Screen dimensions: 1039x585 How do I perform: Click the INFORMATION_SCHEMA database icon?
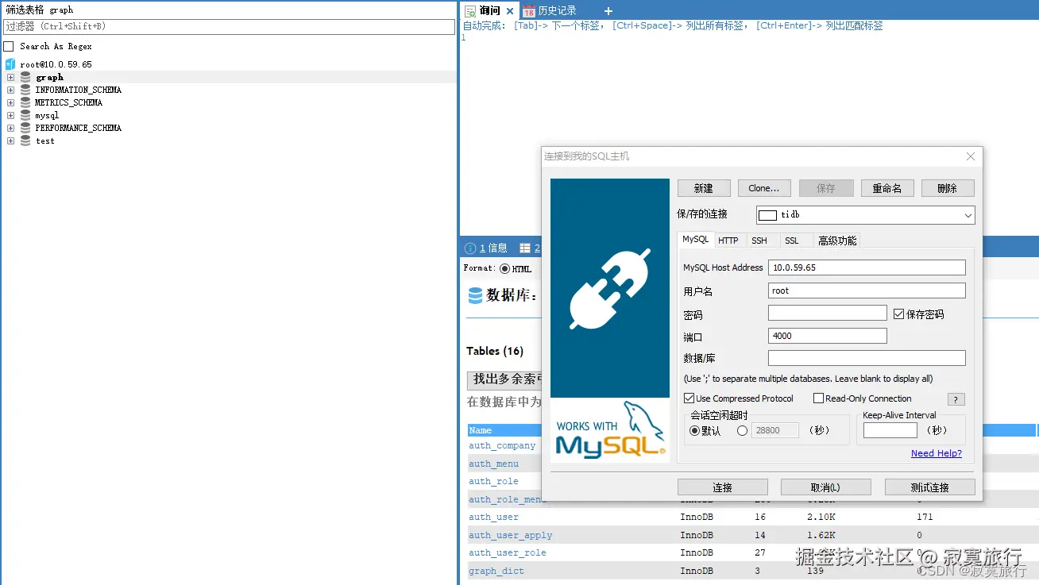[x=25, y=90]
